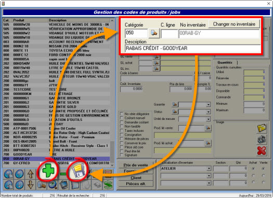Image resolution: width=273 pixels, height=198 pixels.
Task: Select Vente radio on the ATELIER row
Action: (x=264, y=168)
